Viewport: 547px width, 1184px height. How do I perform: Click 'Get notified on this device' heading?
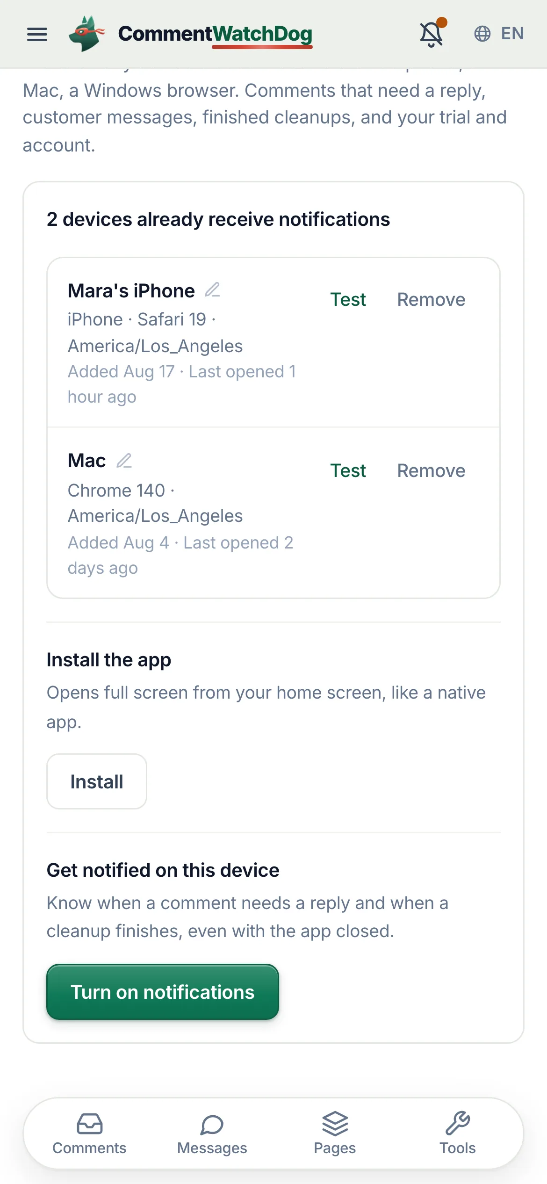click(x=163, y=870)
